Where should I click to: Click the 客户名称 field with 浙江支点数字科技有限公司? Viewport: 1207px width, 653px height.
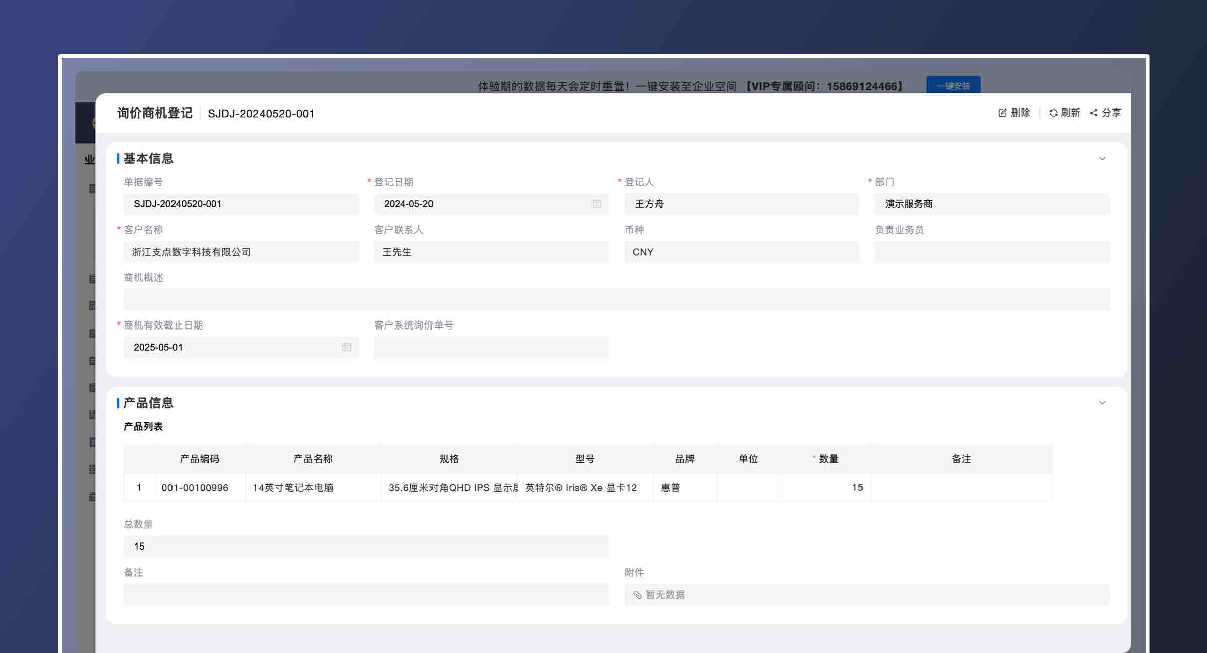click(241, 252)
